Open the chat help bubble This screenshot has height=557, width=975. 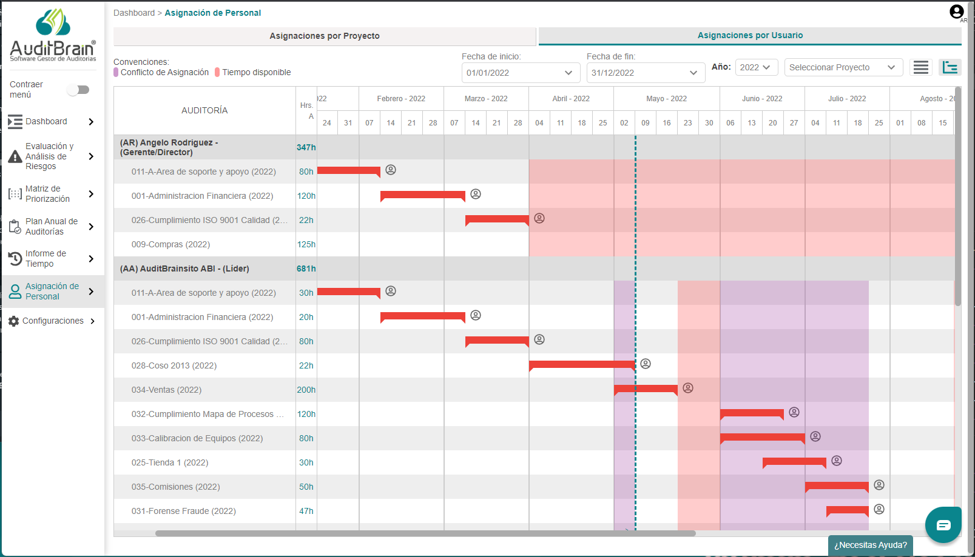point(943,524)
